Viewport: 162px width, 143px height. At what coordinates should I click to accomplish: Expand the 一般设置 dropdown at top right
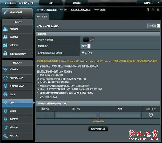click(x=154, y=26)
